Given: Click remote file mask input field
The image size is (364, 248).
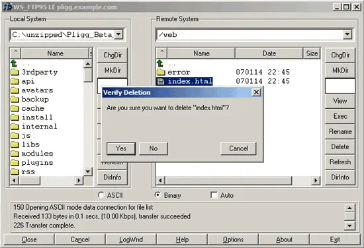Looking at the screenshot, I should (x=340, y=86).
